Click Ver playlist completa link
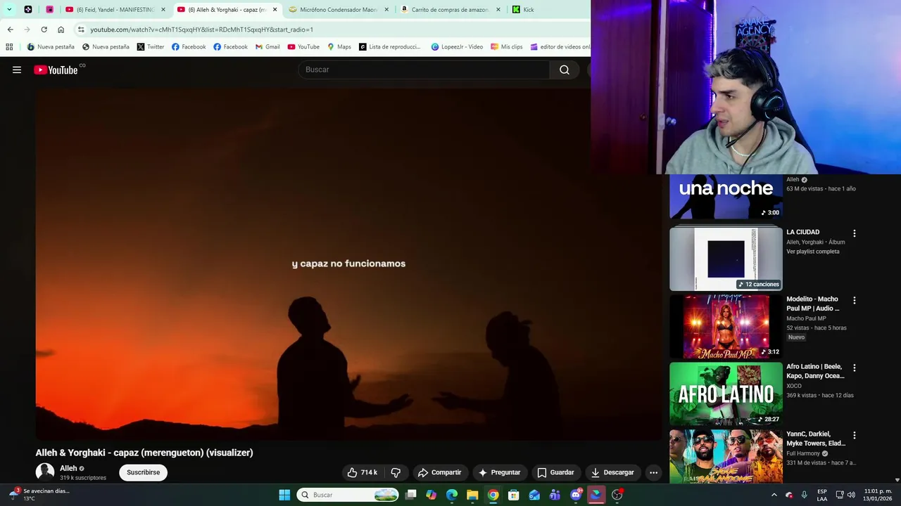 coord(813,252)
